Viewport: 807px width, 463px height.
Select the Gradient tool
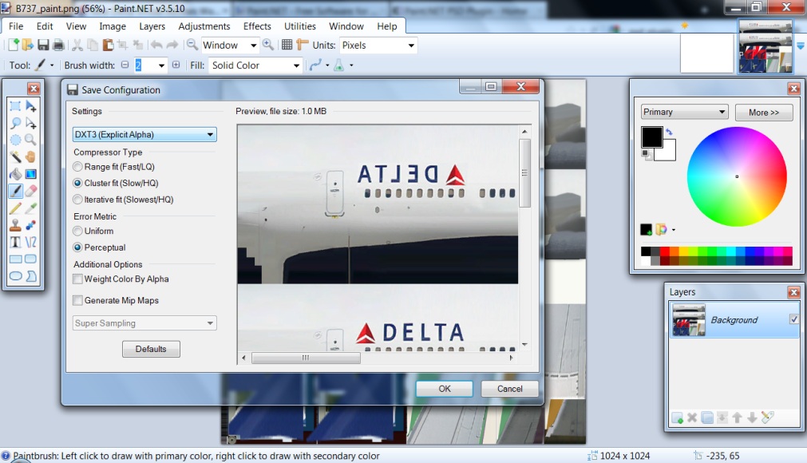coord(31,174)
